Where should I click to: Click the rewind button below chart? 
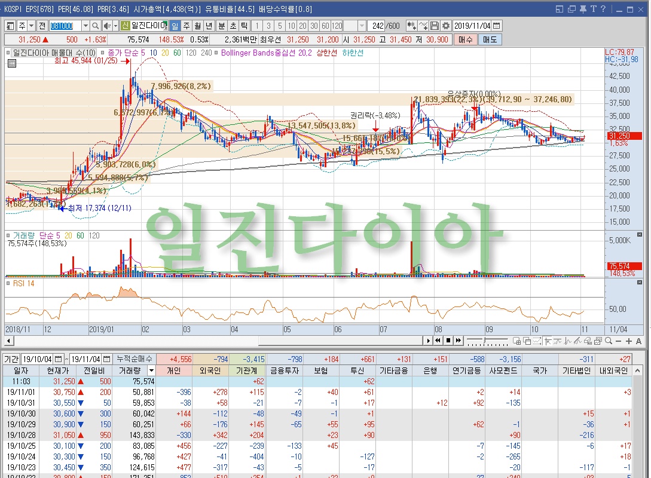click(x=438, y=341)
